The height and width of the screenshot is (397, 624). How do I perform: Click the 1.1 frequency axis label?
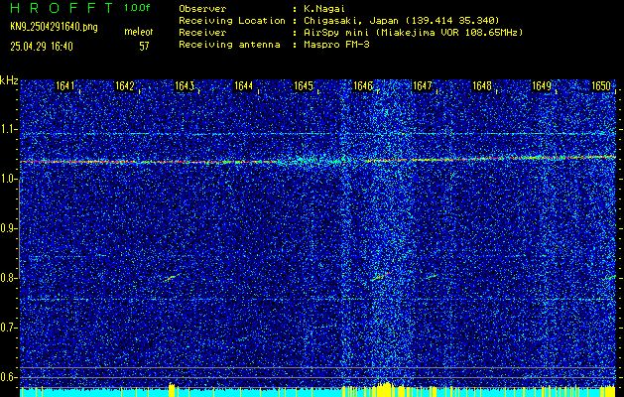[7, 129]
